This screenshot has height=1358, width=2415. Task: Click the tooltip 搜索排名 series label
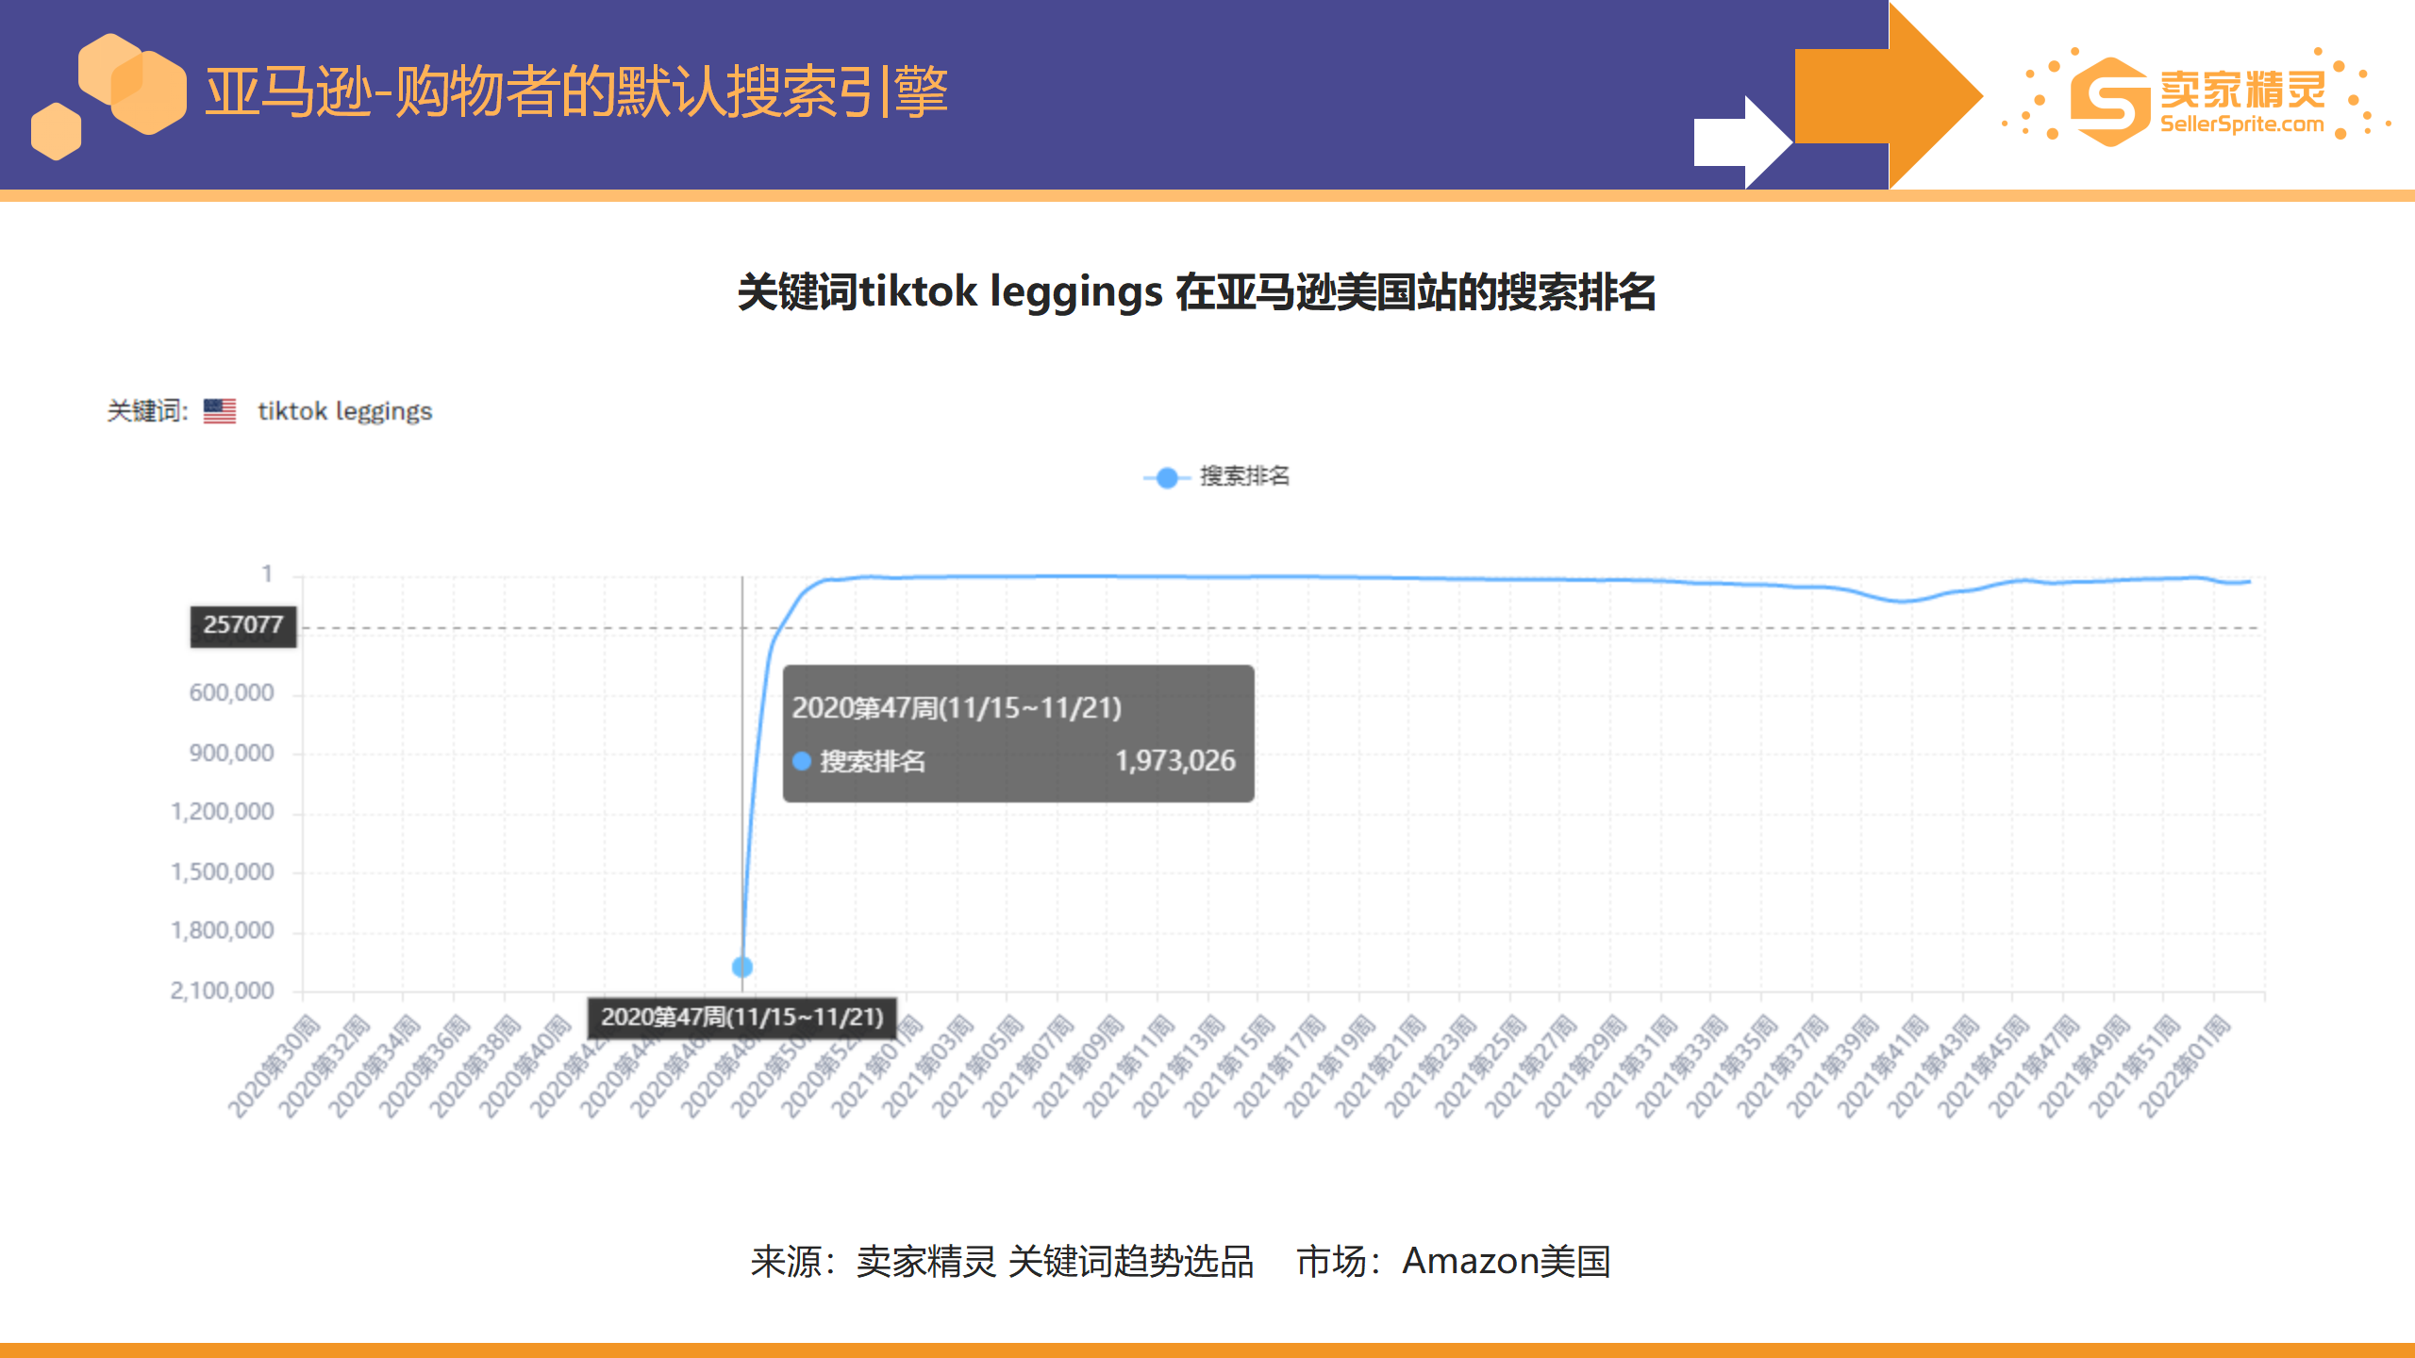(x=873, y=761)
